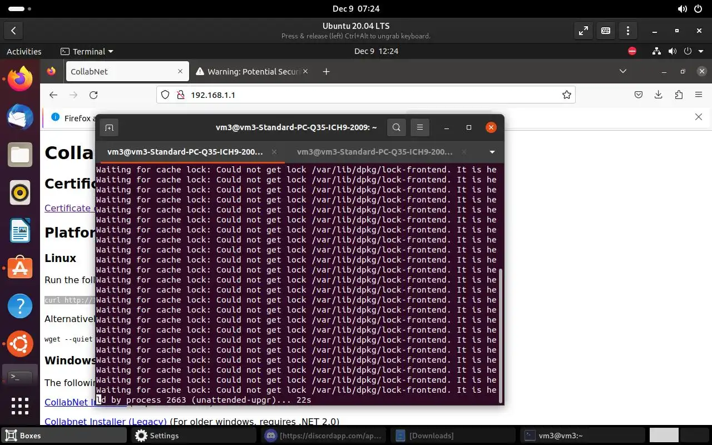
Task: Close the first terminal tab
Action: [x=274, y=152]
